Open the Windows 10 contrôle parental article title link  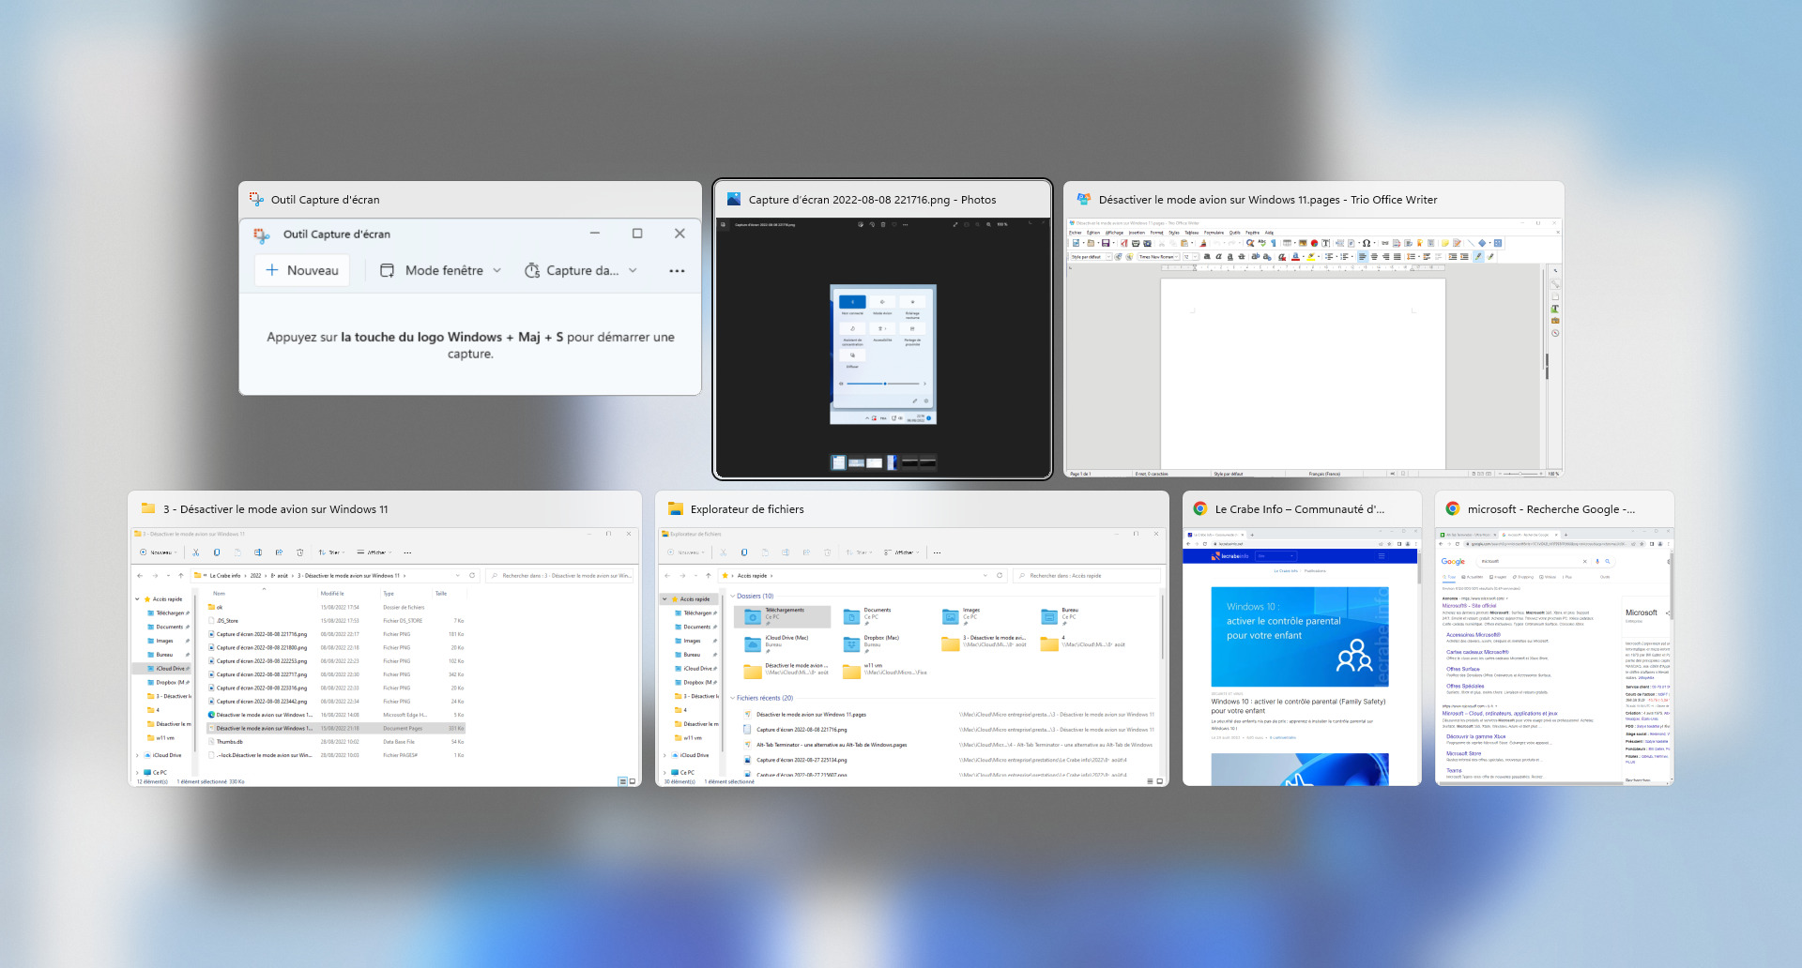pyautogui.click(x=1298, y=705)
